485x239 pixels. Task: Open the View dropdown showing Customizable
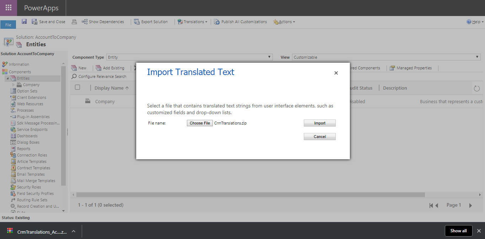click(386, 57)
